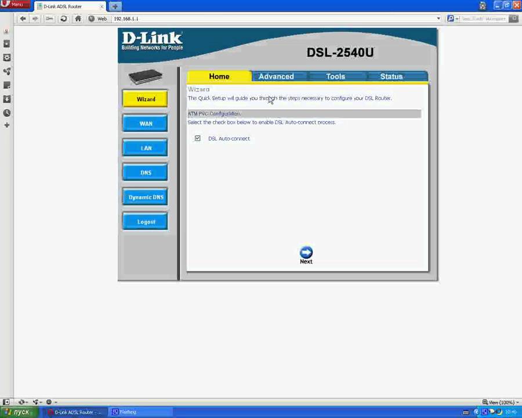Select the second taskbar window button
522x418 pixels.
141,412
